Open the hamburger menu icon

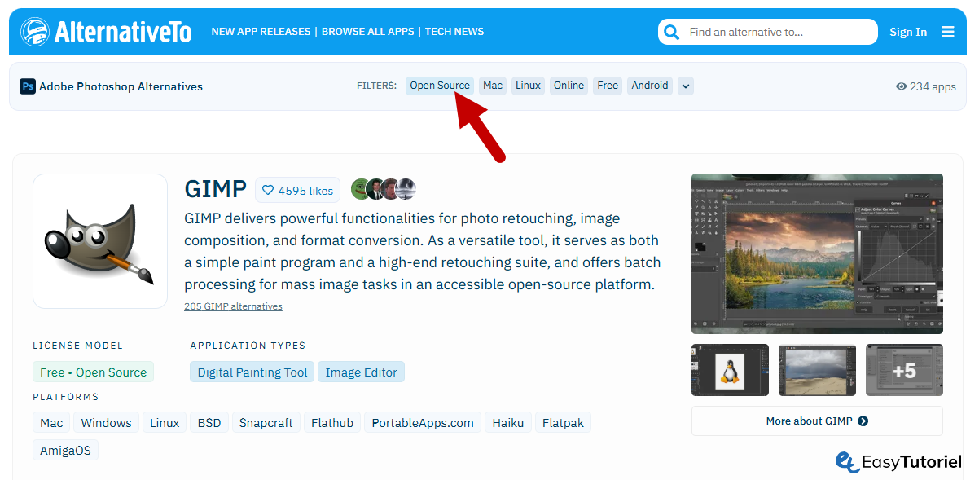pos(947,32)
